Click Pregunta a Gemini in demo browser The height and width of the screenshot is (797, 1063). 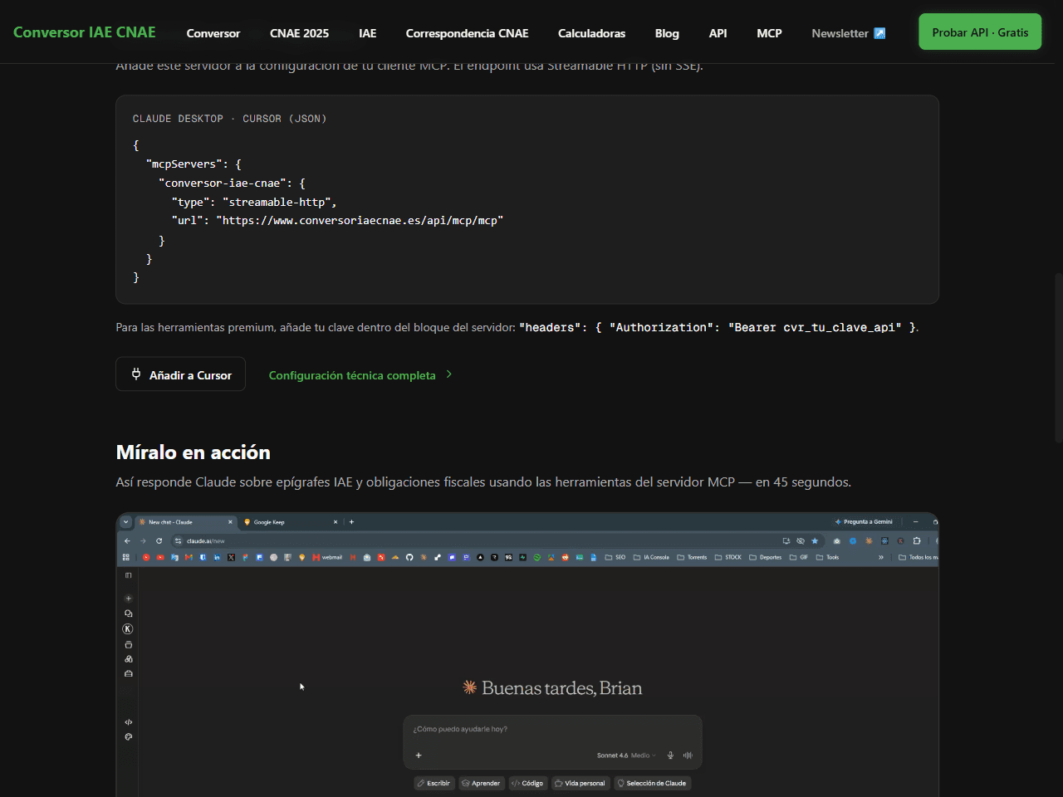864,522
